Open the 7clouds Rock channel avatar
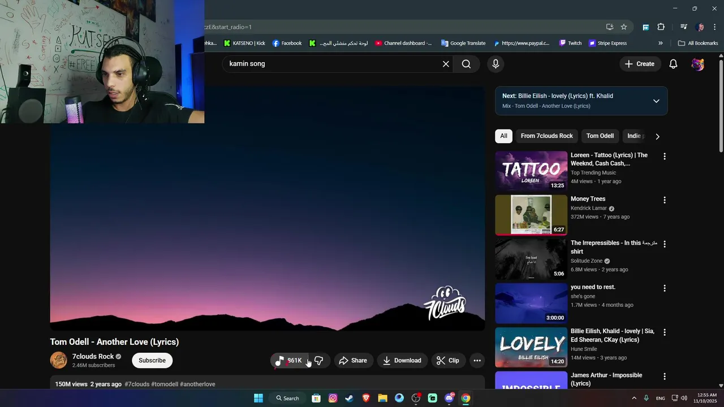 tap(59, 360)
